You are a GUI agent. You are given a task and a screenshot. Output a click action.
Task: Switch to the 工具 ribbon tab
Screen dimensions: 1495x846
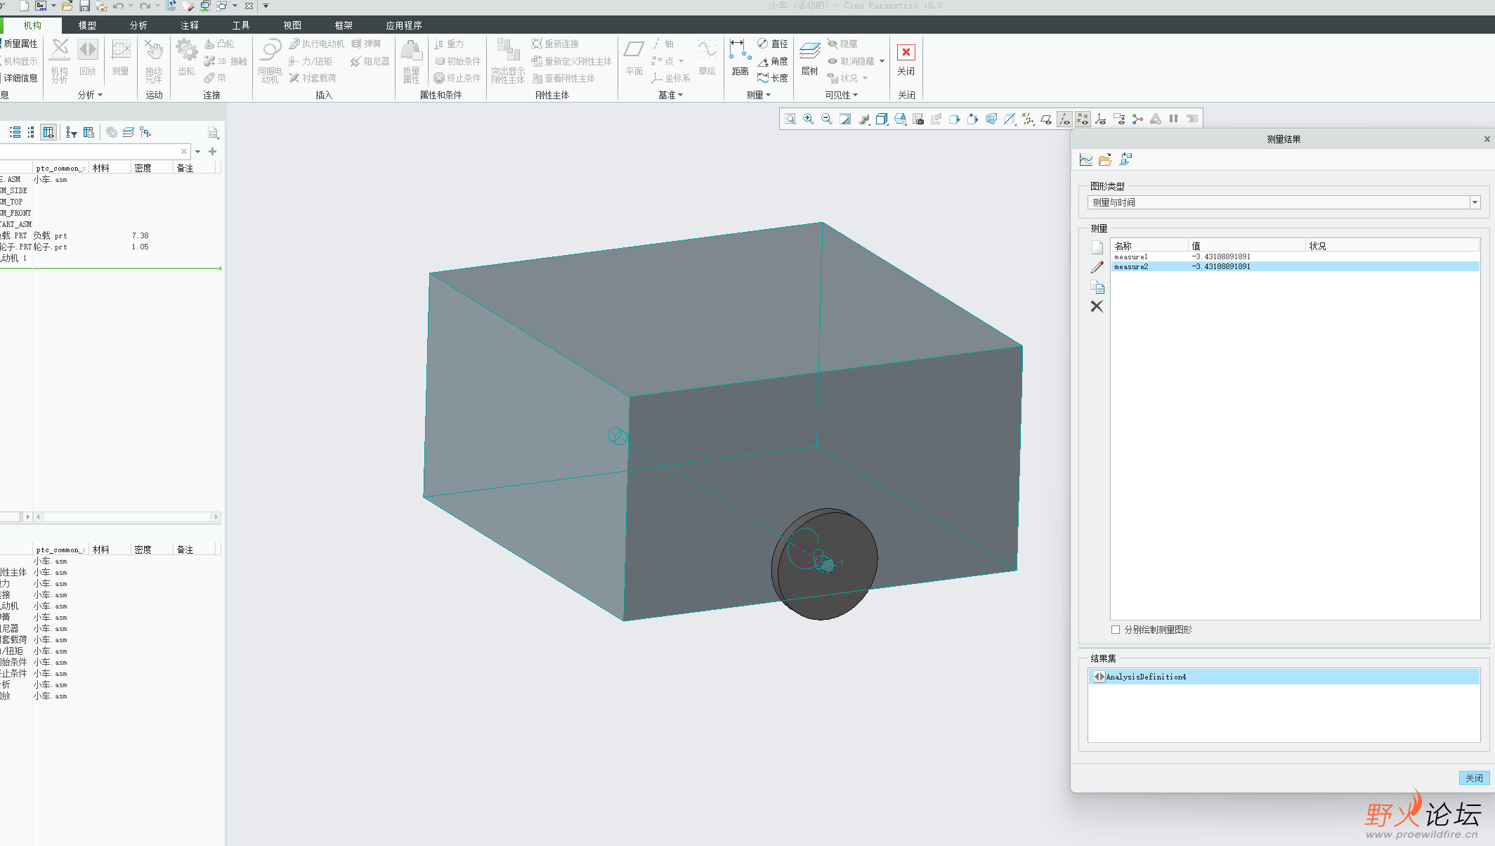(x=241, y=25)
